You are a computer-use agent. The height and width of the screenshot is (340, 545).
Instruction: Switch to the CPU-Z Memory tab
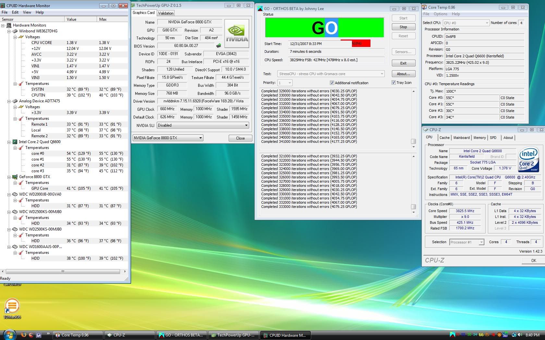pyautogui.click(x=479, y=138)
